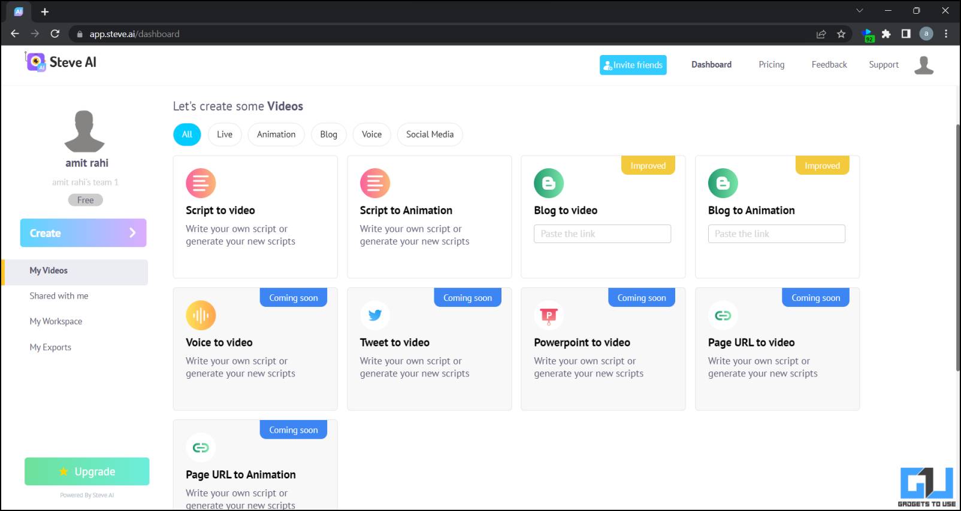The image size is (961, 511).
Task: Go back using the browser back arrow
Action: (15, 34)
